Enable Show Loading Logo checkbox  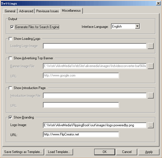pyautogui.click(x=10, y=39)
